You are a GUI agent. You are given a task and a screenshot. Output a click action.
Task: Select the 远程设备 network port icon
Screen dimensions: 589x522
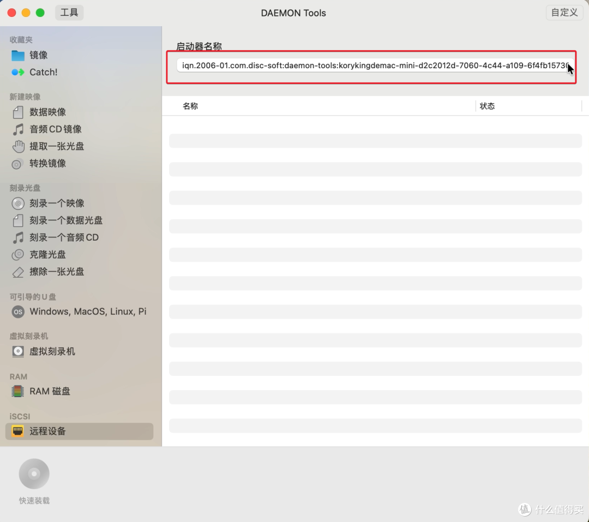pos(17,431)
